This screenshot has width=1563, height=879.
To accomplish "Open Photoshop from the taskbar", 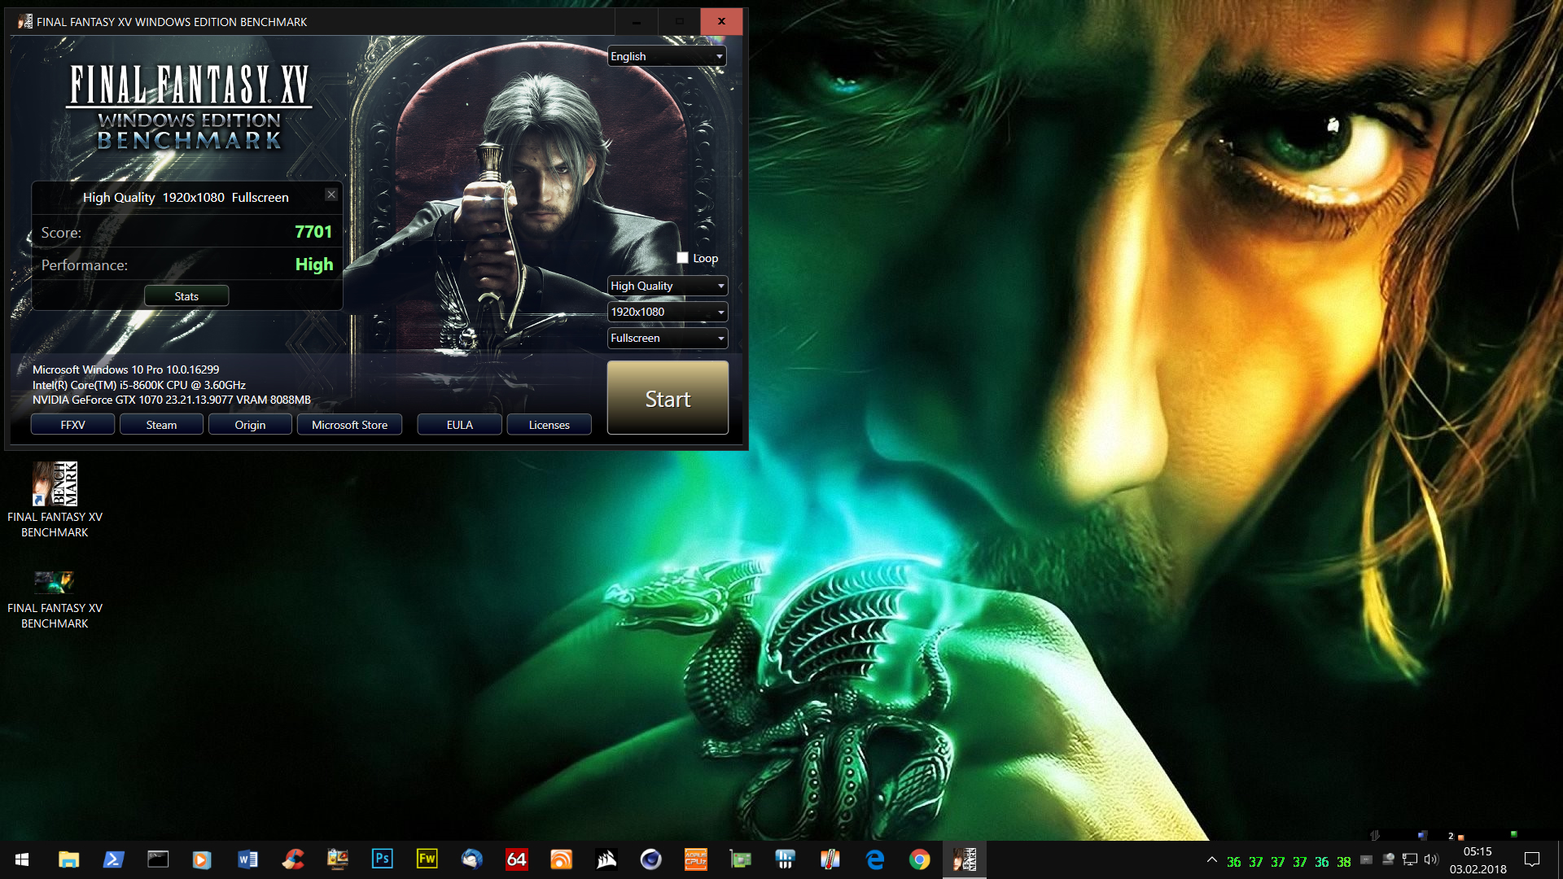I will tap(382, 859).
